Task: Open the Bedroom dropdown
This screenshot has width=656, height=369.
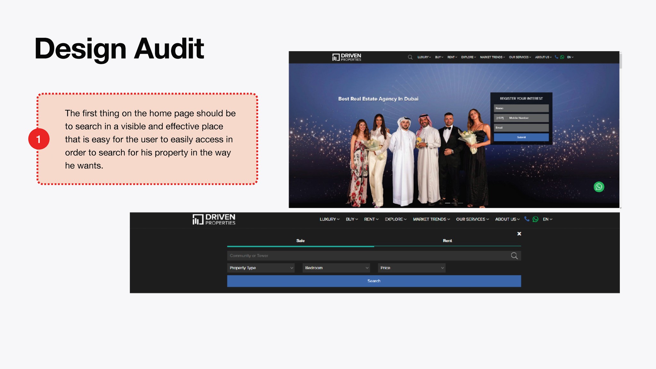Action: pos(336,268)
